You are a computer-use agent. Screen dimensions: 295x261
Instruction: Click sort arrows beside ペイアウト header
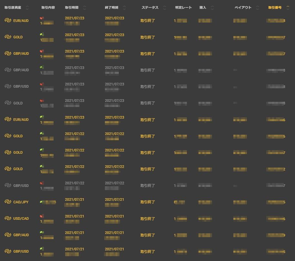(x=258, y=8)
